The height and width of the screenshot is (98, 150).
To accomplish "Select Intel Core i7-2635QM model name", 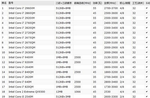I will [22, 48].
